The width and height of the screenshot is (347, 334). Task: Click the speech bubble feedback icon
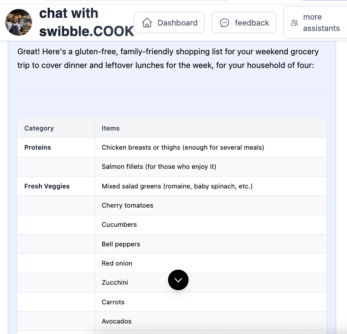point(224,23)
